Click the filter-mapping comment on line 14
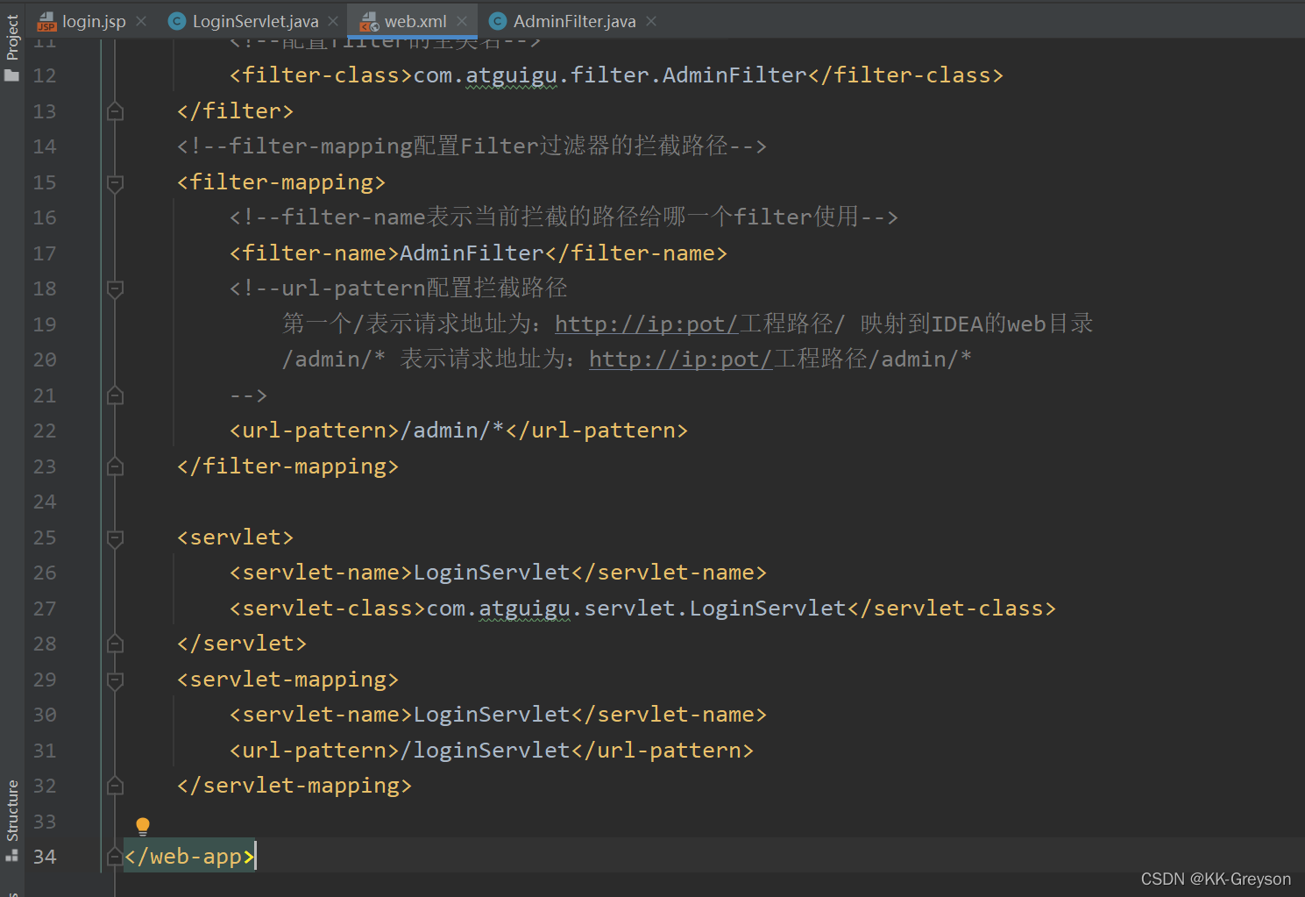Viewport: 1305px width, 897px height. pyautogui.click(x=472, y=146)
